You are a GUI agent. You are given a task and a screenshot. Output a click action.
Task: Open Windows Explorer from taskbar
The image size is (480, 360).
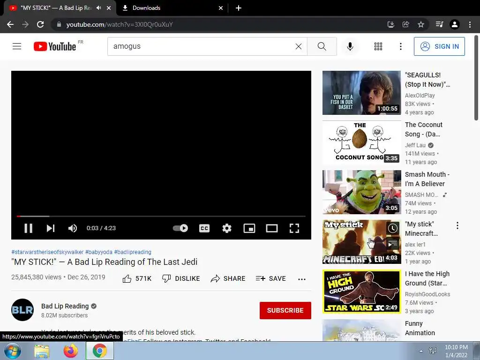pos(42,351)
